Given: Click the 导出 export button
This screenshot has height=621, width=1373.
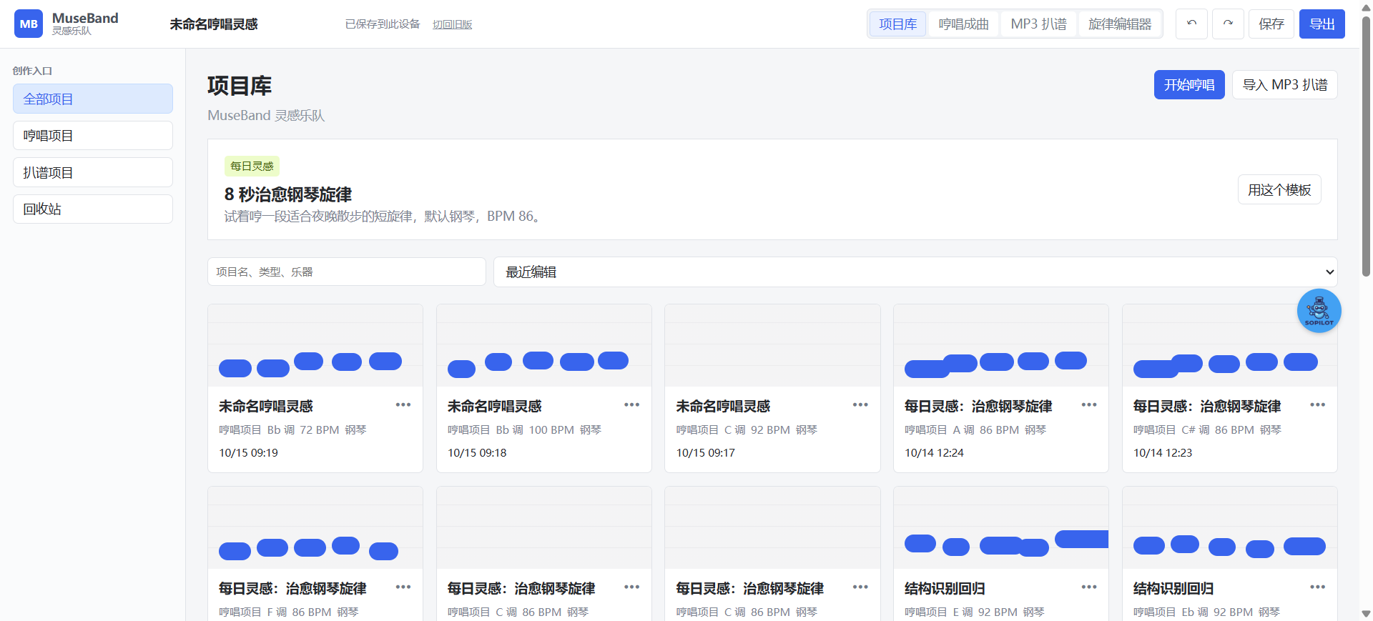Looking at the screenshot, I should pos(1322,24).
